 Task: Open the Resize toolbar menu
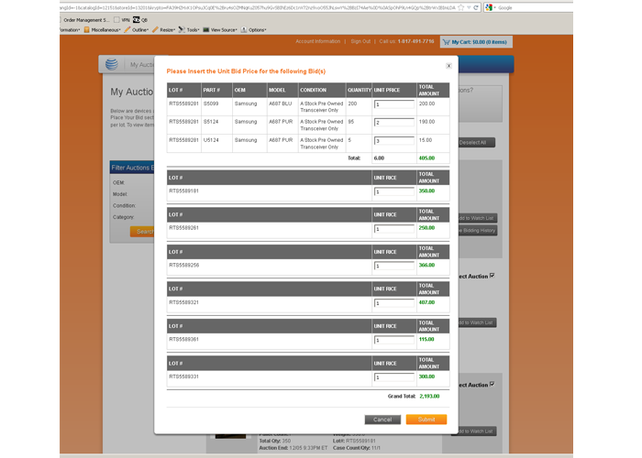coord(164,30)
